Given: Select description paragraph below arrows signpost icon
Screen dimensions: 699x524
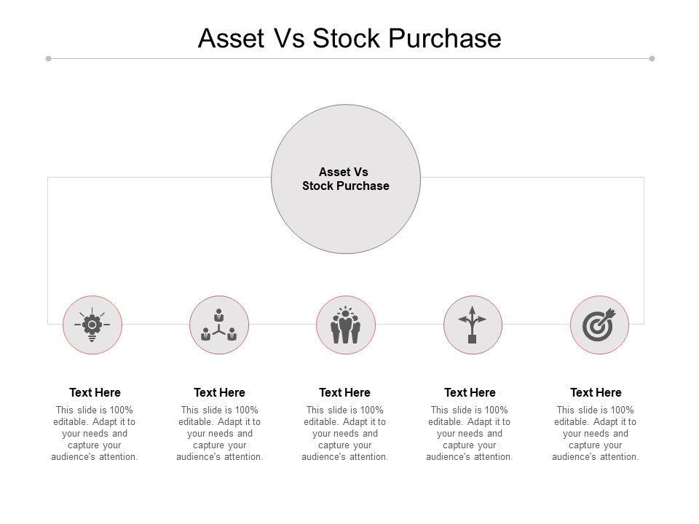Looking at the screenshot, I should click(x=470, y=434).
